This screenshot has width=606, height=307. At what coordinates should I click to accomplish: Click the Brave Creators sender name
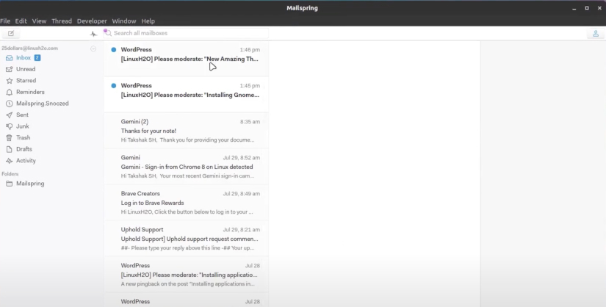(x=140, y=194)
